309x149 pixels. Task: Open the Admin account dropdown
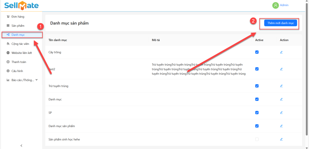click(x=284, y=5)
